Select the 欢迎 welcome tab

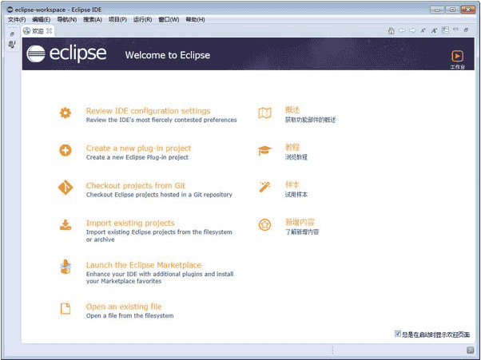[x=37, y=31]
